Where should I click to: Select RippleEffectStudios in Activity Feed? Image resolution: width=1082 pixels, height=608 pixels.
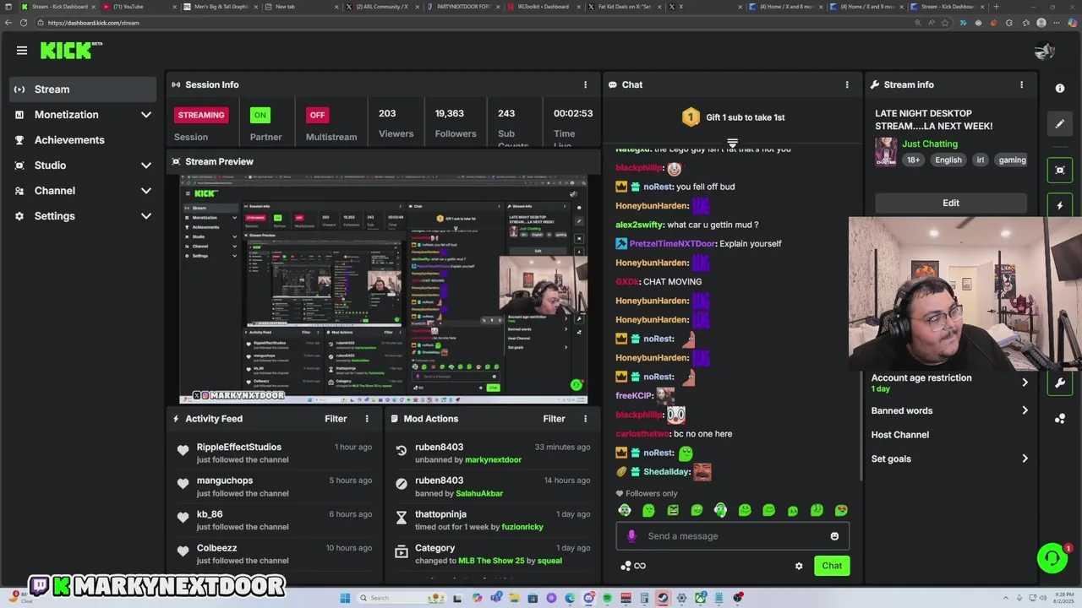(239, 448)
